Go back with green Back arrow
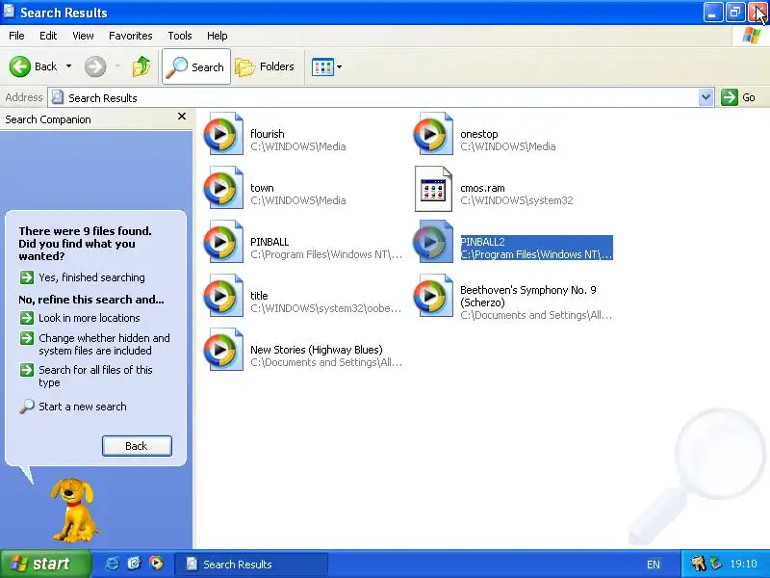This screenshot has height=578, width=770. coord(19,66)
